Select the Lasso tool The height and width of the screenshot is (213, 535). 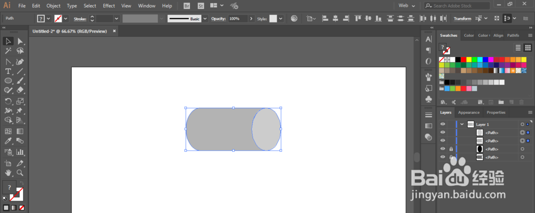[x=20, y=51]
